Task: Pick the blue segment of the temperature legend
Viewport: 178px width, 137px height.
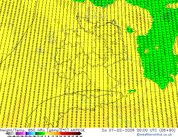Action: tap(30, 133)
